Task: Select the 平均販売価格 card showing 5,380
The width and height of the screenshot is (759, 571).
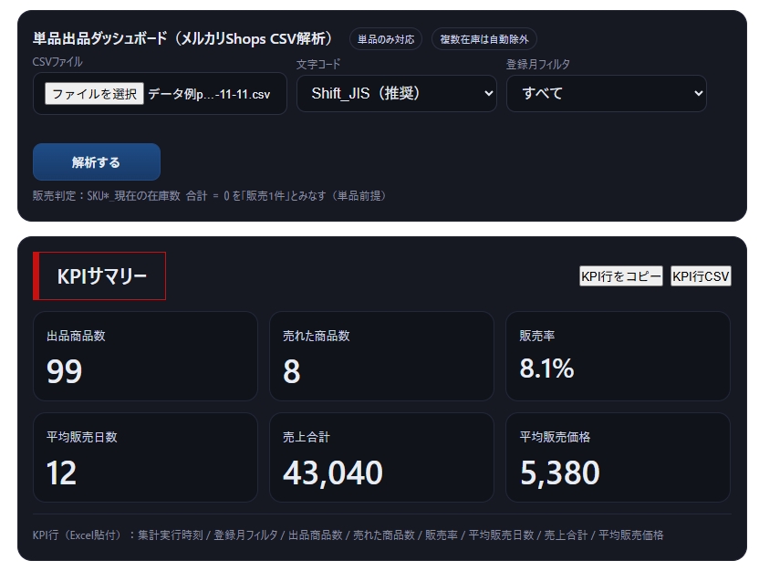Action: (x=617, y=456)
